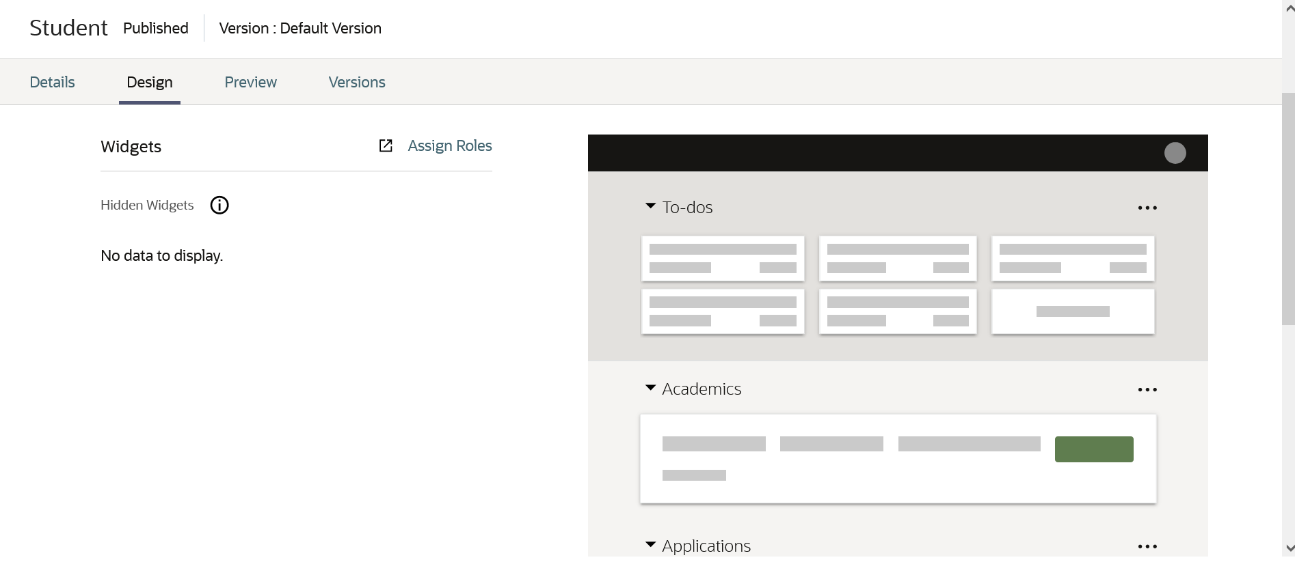Click the scrollbar up arrow

tap(1289, 8)
